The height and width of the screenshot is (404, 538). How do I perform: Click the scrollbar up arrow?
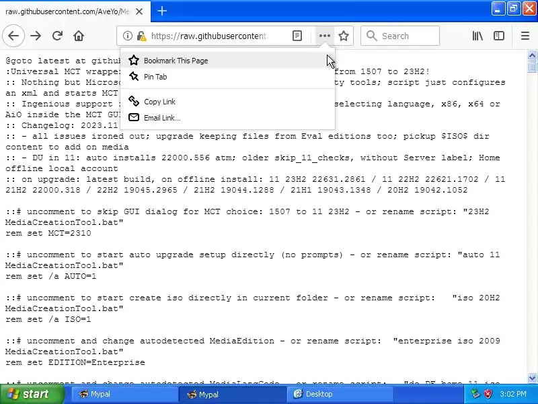(532, 55)
